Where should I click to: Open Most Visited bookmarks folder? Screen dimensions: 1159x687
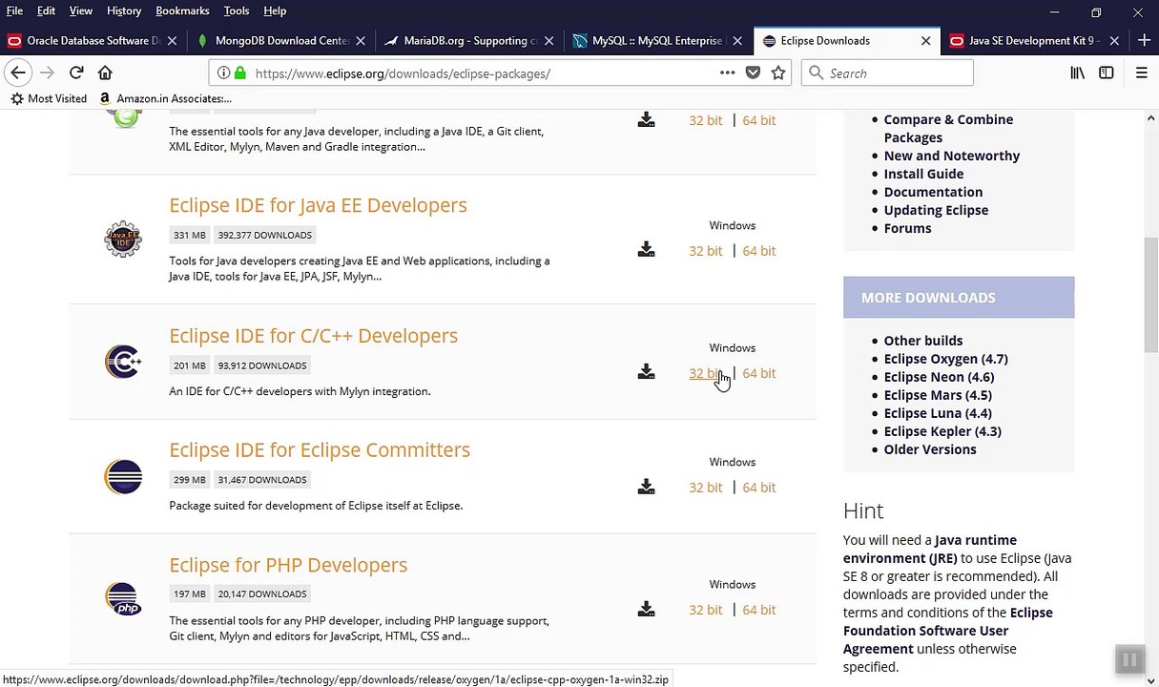point(49,98)
